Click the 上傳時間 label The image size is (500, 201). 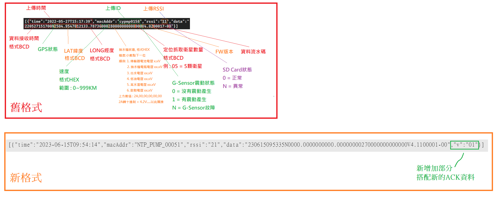(x=36, y=8)
